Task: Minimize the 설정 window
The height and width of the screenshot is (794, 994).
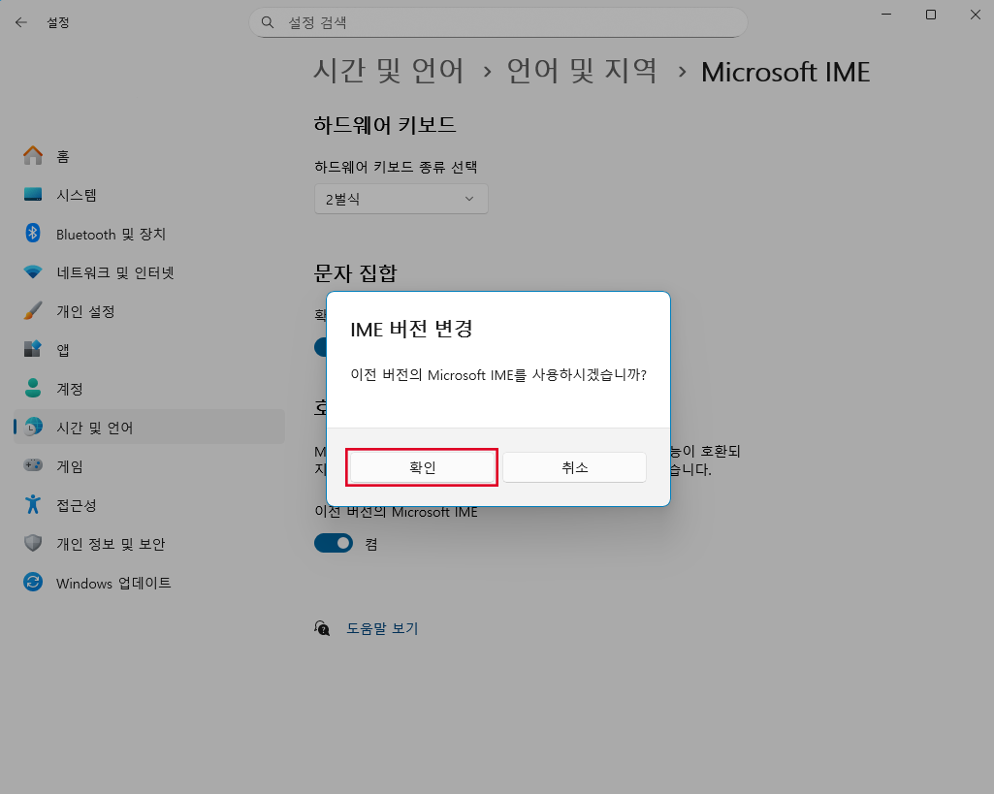Action: (886, 15)
